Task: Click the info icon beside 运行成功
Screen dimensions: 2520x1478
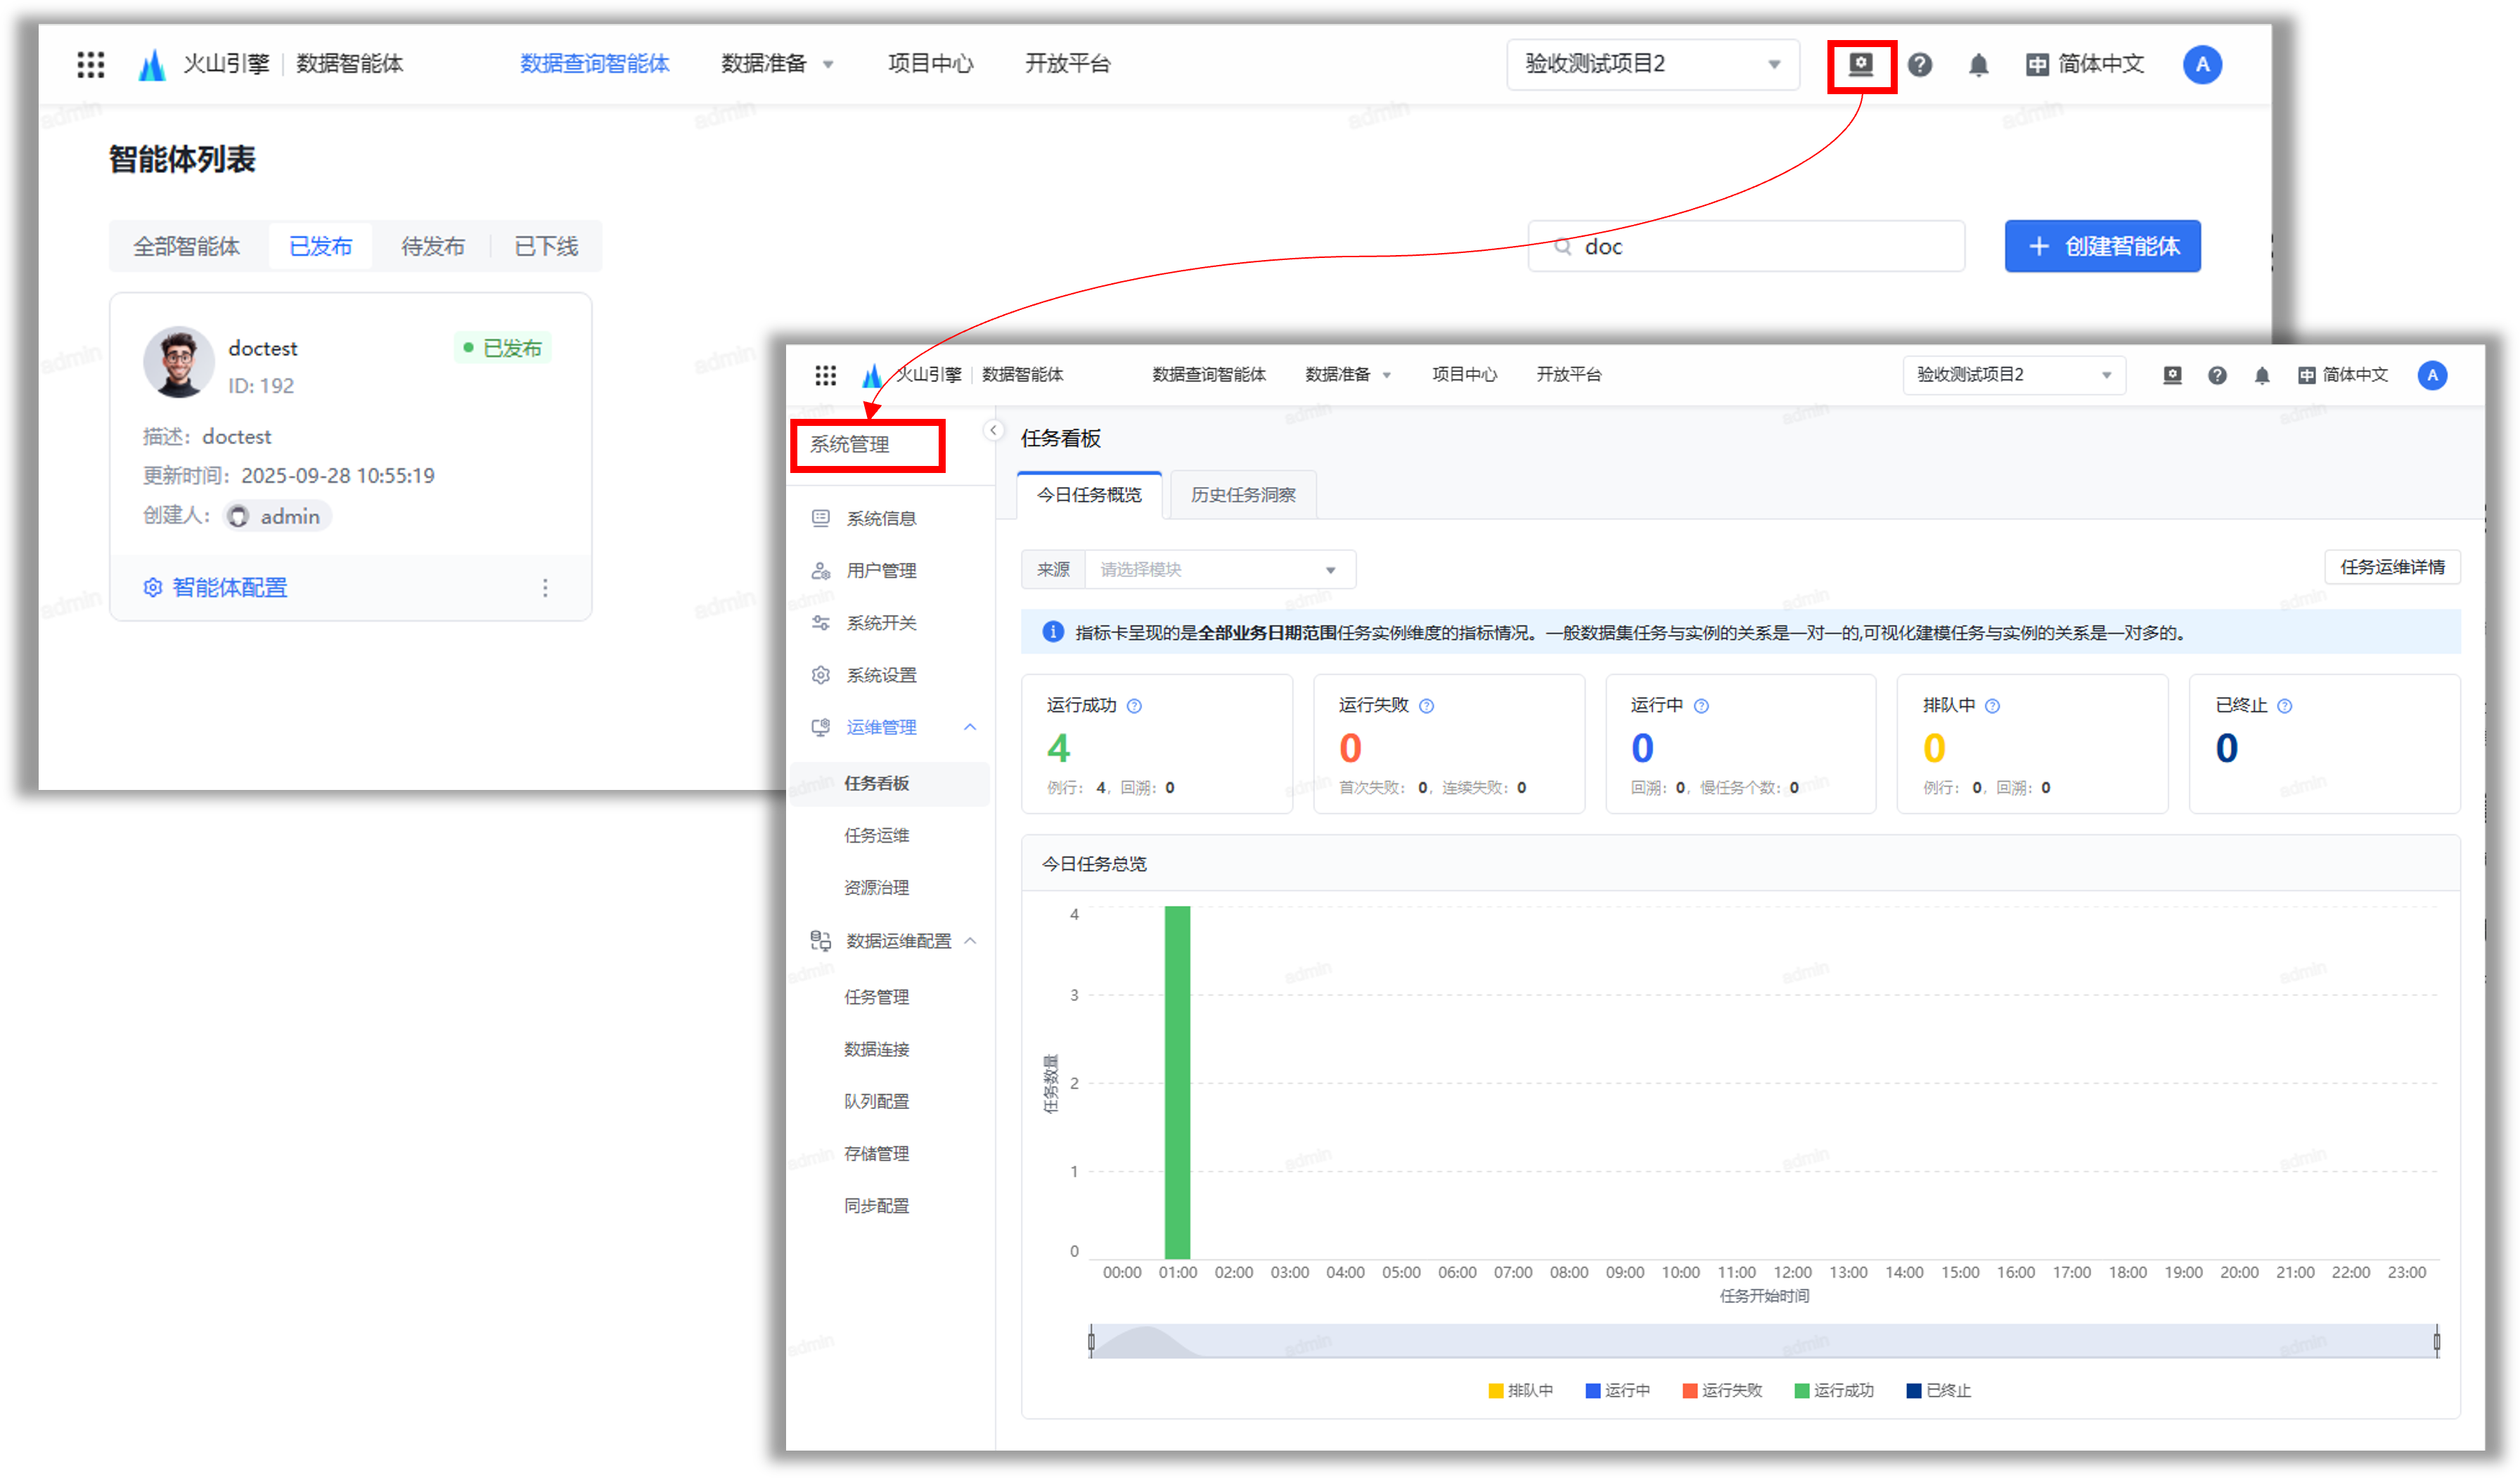Action: tap(1134, 706)
